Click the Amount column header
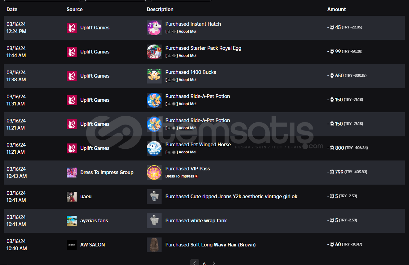 pyautogui.click(x=337, y=10)
